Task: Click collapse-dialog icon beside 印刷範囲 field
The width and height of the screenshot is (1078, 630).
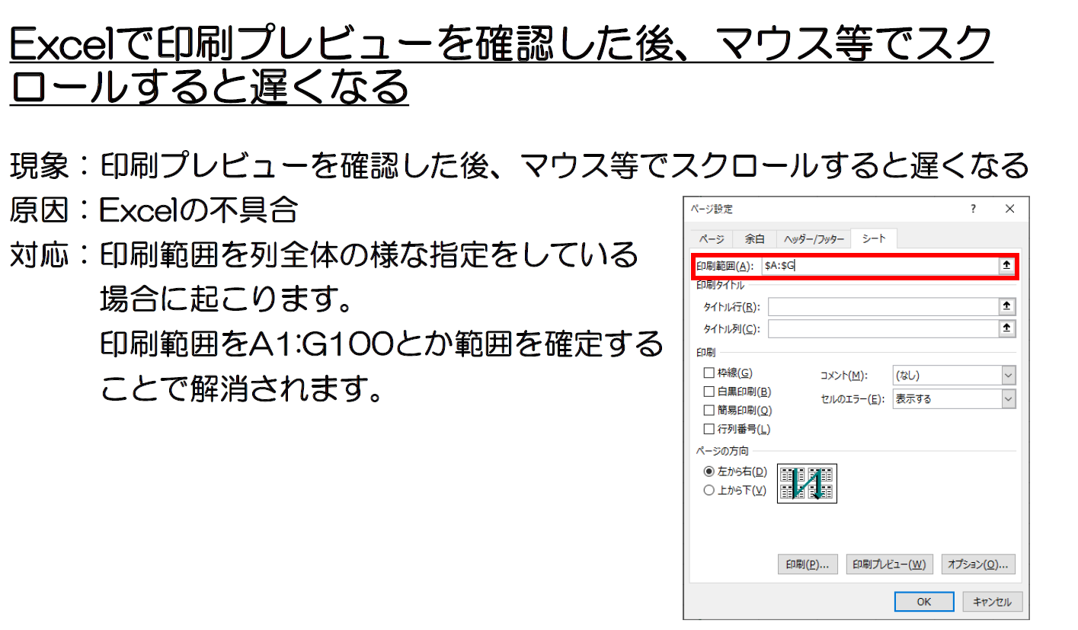Action: 1006,266
